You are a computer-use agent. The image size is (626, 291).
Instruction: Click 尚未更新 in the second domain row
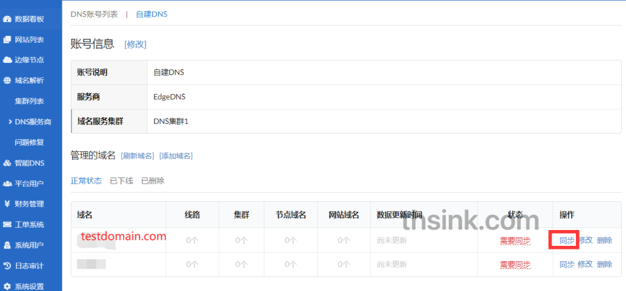392,264
